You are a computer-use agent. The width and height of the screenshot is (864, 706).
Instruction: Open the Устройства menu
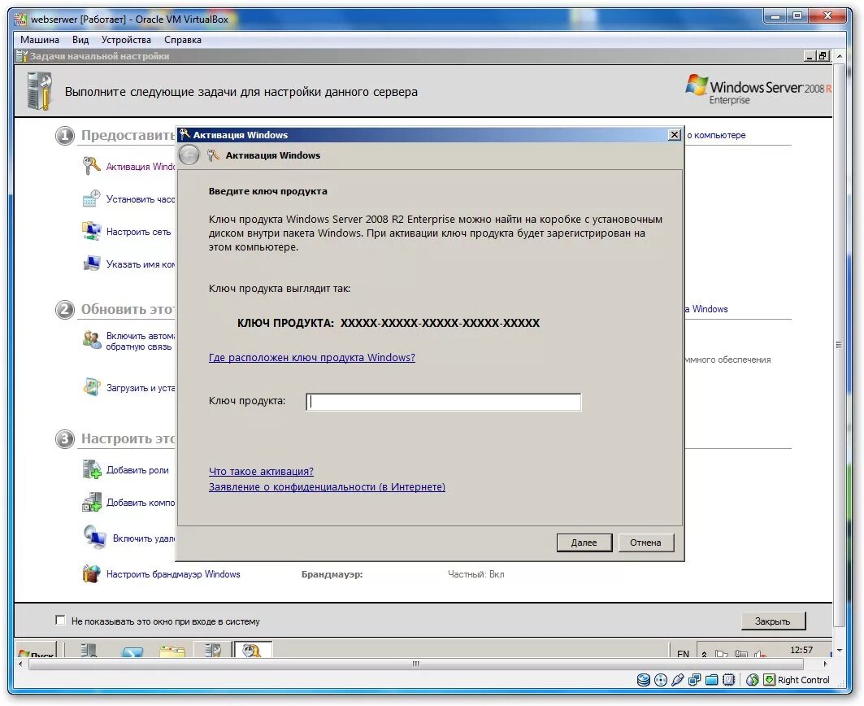pos(126,40)
